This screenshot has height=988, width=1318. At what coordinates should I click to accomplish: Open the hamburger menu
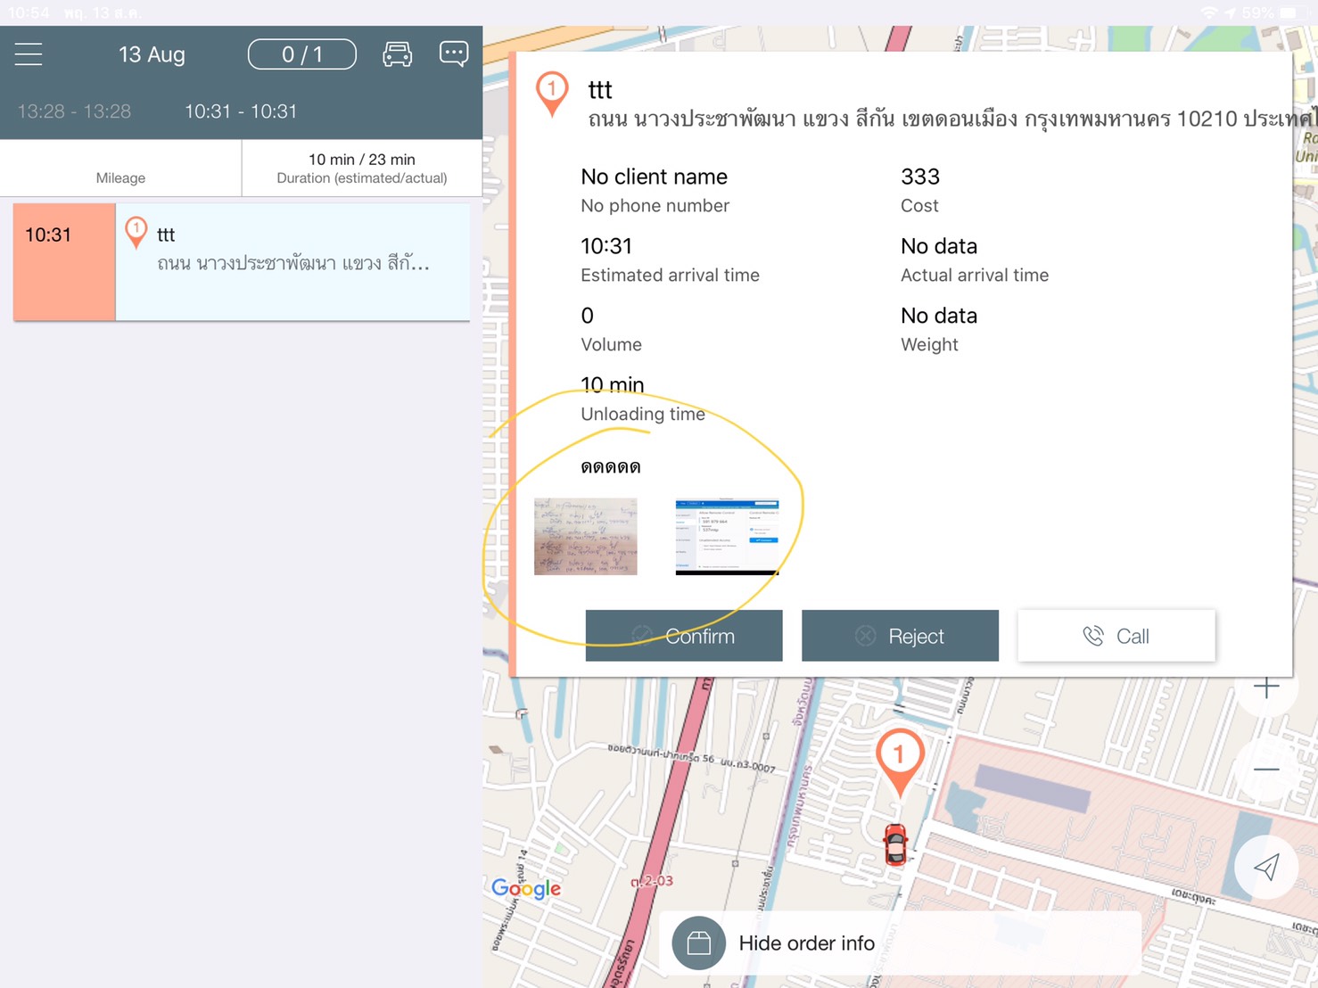pyautogui.click(x=29, y=54)
